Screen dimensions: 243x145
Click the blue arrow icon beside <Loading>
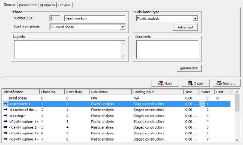tap(5, 116)
